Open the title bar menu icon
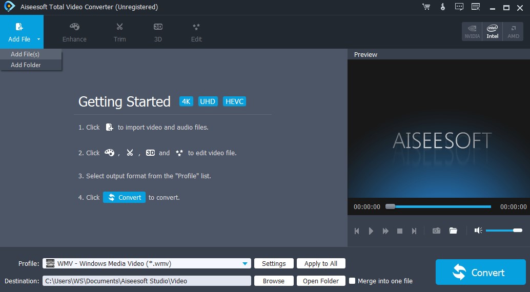 tap(476, 7)
